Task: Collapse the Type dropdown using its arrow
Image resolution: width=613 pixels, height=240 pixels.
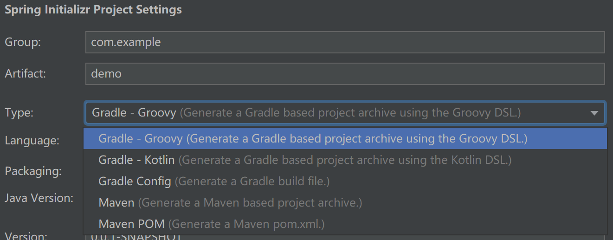Action: click(x=594, y=113)
